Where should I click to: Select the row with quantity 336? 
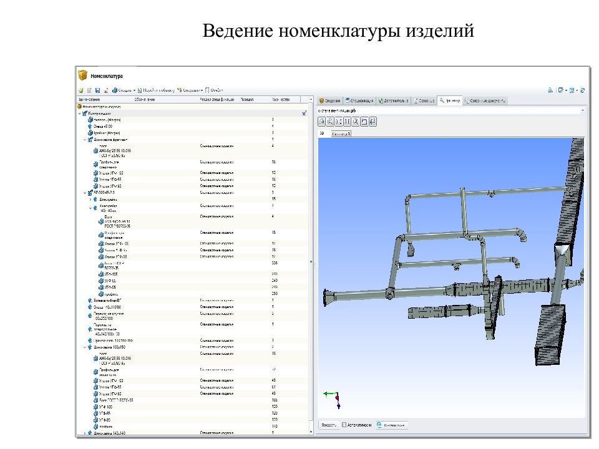[193, 265]
